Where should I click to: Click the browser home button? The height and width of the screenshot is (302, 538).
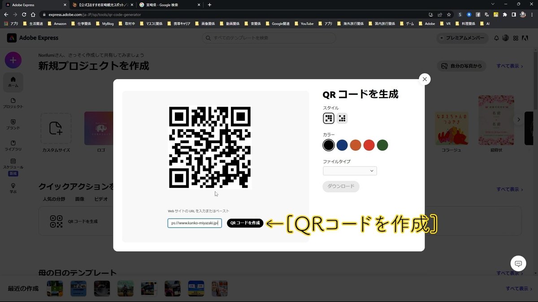[x=33, y=14]
